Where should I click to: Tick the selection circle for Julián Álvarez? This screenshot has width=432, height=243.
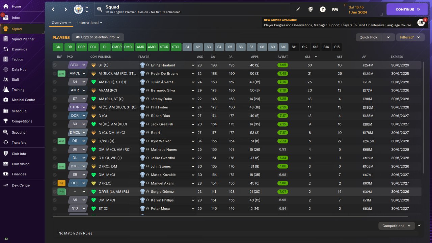click(x=55, y=82)
